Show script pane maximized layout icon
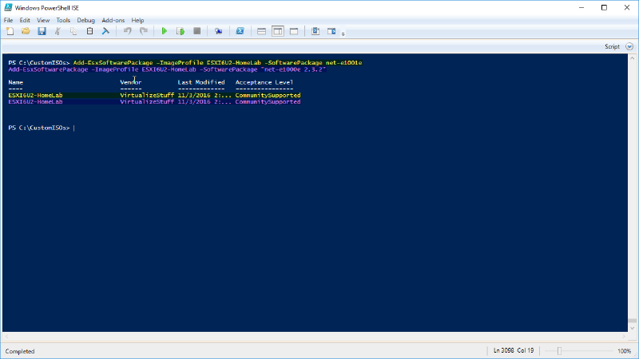 294,31
